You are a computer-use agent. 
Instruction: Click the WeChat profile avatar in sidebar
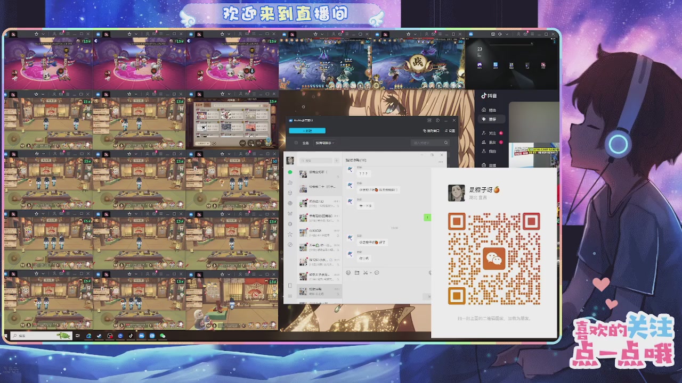[x=290, y=161]
